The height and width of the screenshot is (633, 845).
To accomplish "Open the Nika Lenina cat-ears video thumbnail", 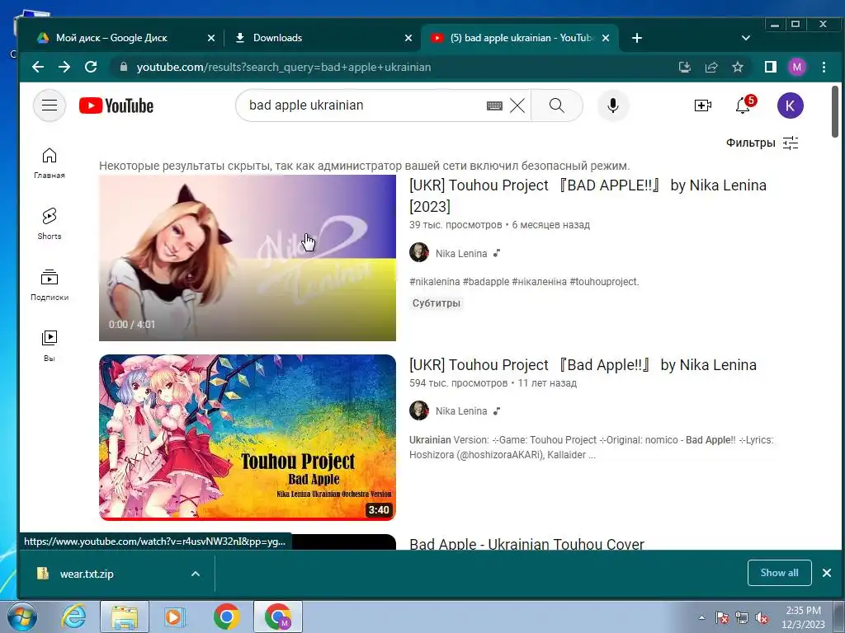I will (x=248, y=258).
